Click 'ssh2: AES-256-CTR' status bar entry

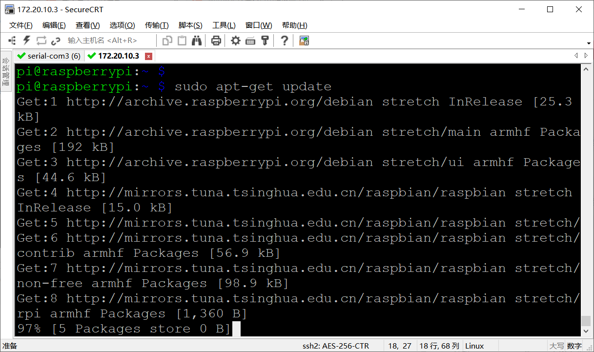(x=336, y=346)
